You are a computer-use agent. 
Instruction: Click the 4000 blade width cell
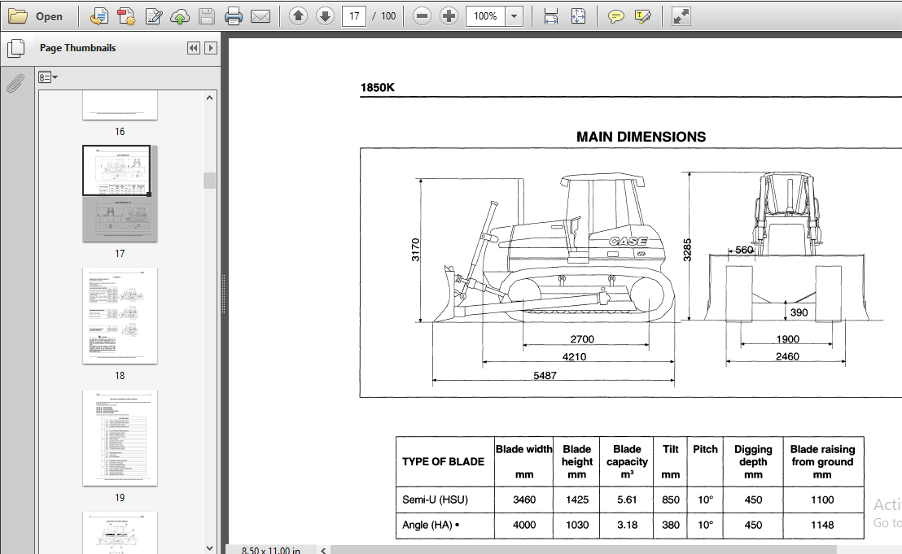(524, 525)
